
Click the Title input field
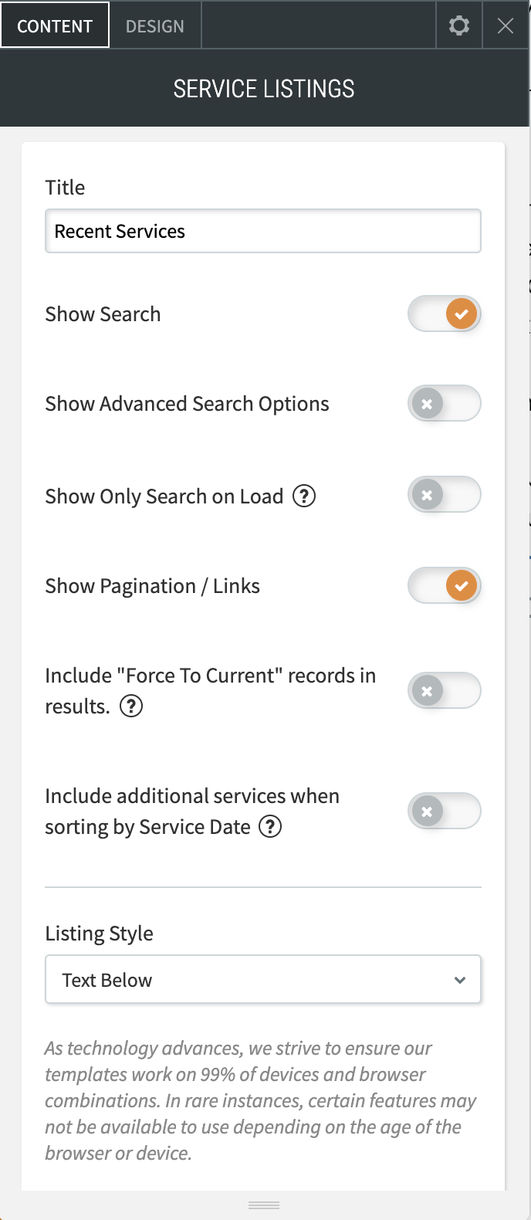[263, 231]
